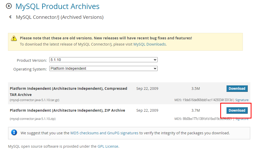Click the back chevron beside MySQL Connector/J
The height and width of the screenshot is (159, 264).
[x=10, y=17]
